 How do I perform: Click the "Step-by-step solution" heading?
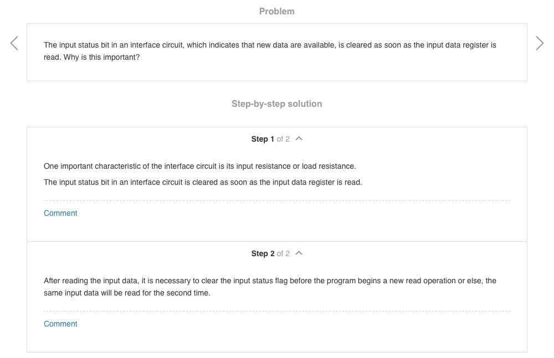(x=276, y=103)
